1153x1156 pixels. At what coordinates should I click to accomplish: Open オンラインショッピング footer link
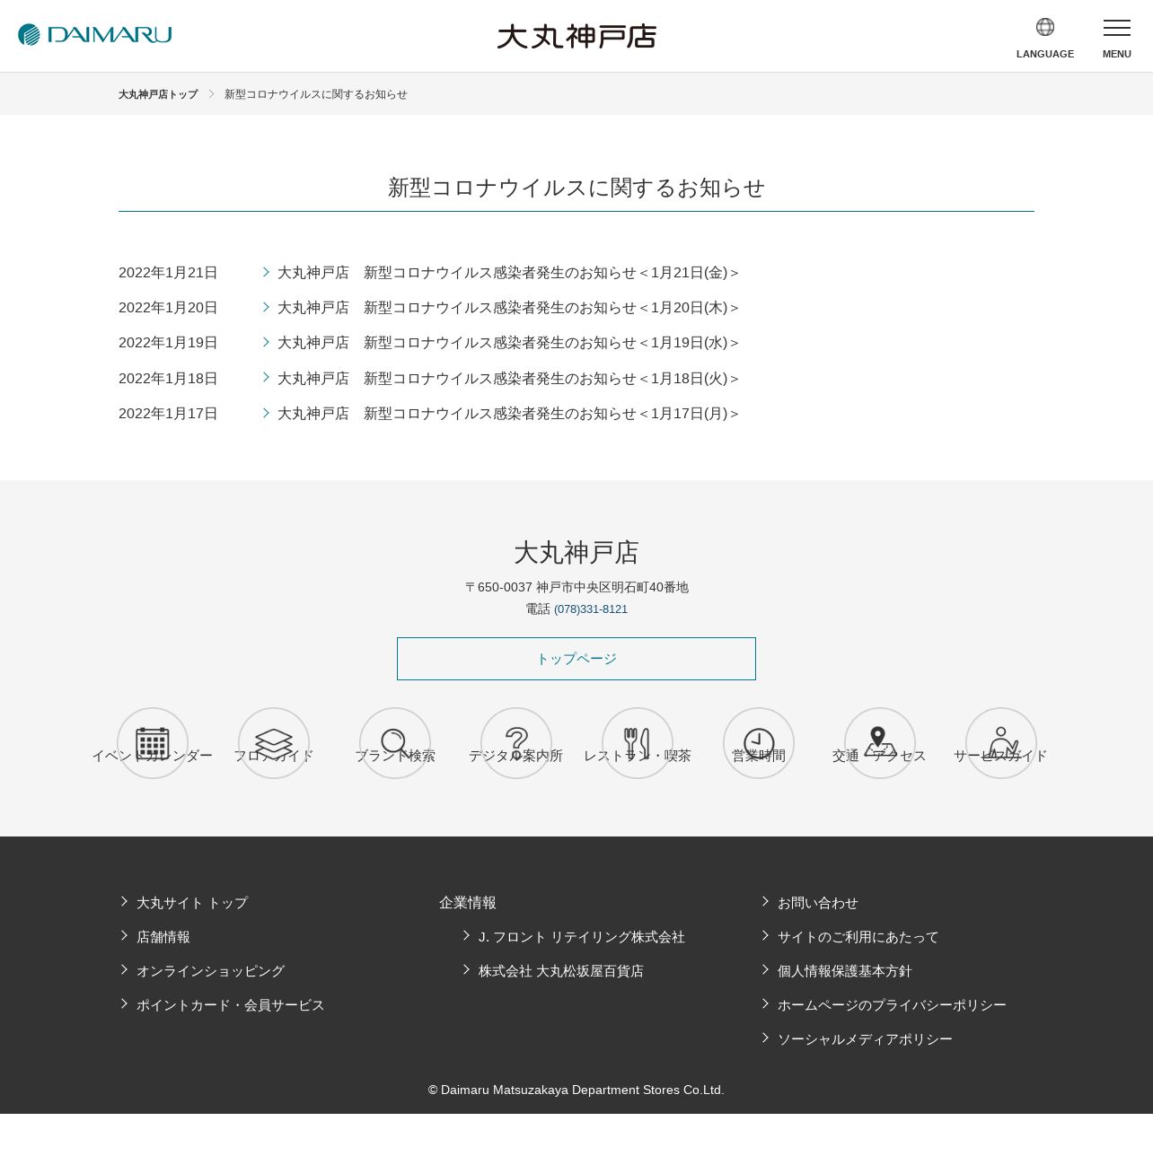(210, 971)
